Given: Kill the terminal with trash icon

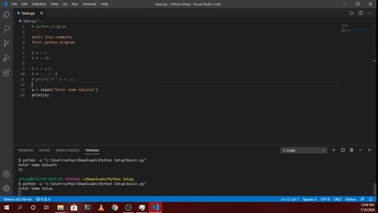Looking at the screenshot, I should tap(351, 150).
